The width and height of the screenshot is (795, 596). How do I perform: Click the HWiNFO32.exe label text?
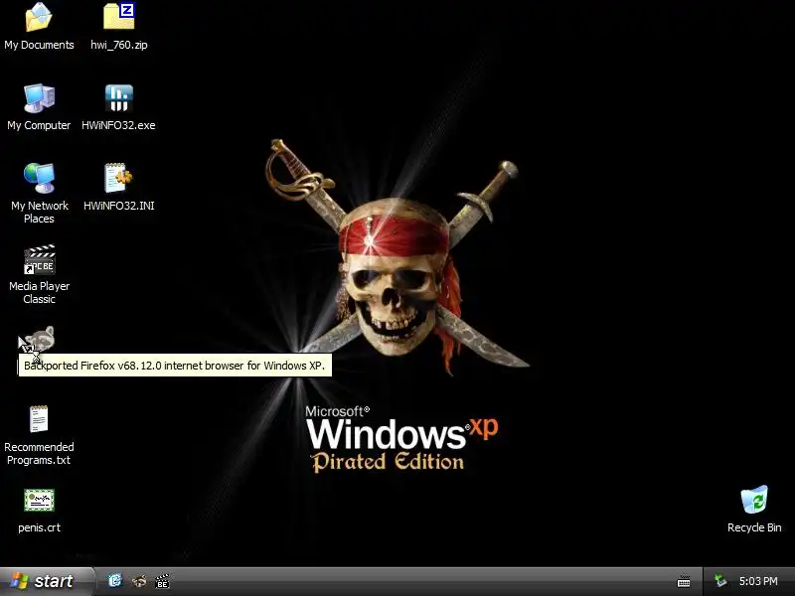tap(118, 125)
